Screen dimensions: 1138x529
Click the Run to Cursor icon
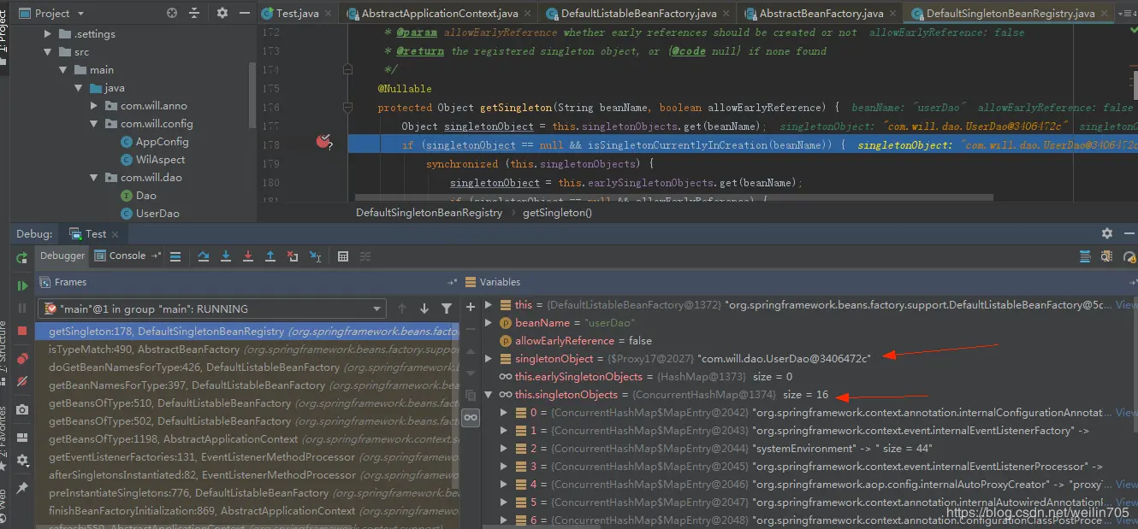315,256
